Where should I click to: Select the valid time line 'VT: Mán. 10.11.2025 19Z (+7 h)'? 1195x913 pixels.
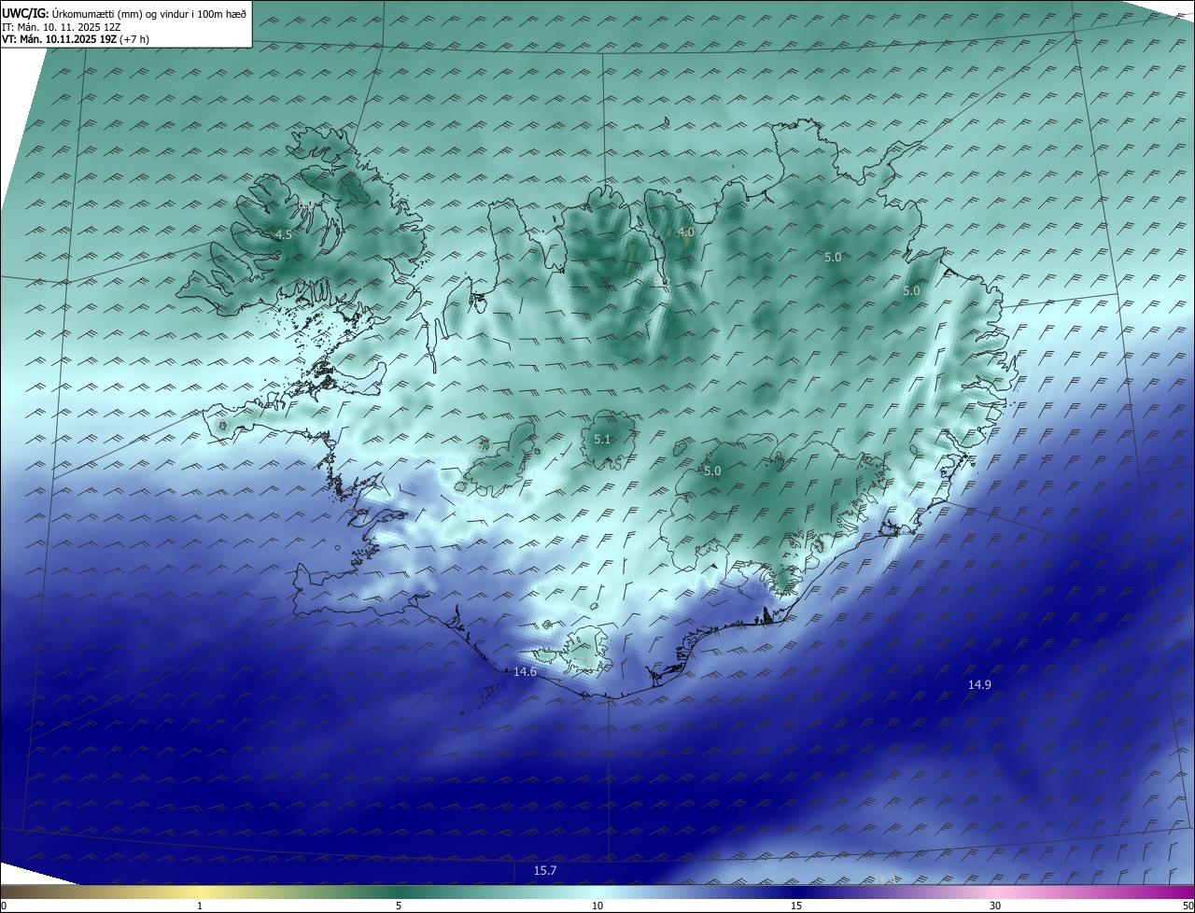(76, 39)
